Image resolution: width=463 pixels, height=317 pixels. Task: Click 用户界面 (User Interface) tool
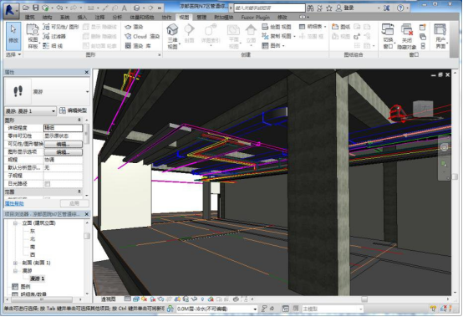pyautogui.click(x=440, y=36)
